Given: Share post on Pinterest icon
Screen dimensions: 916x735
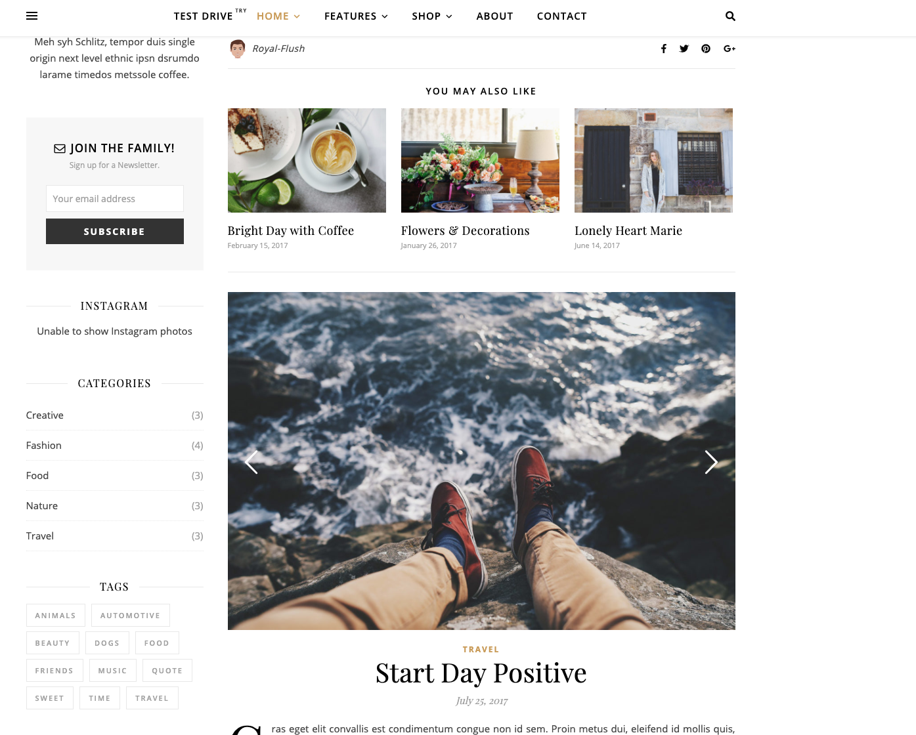Looking at the screenshot, I should pyautogui.click(x=706, y=49).
